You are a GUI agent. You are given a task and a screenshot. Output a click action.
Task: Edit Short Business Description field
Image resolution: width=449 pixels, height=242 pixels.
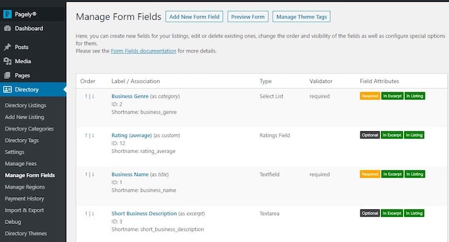point(144,214)
